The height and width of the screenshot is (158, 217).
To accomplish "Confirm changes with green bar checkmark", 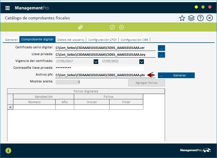I will click(x=112, y=27).
